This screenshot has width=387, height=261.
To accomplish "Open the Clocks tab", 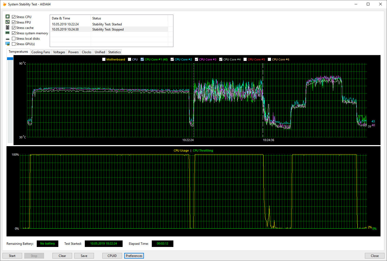I will tap(87, 52).
